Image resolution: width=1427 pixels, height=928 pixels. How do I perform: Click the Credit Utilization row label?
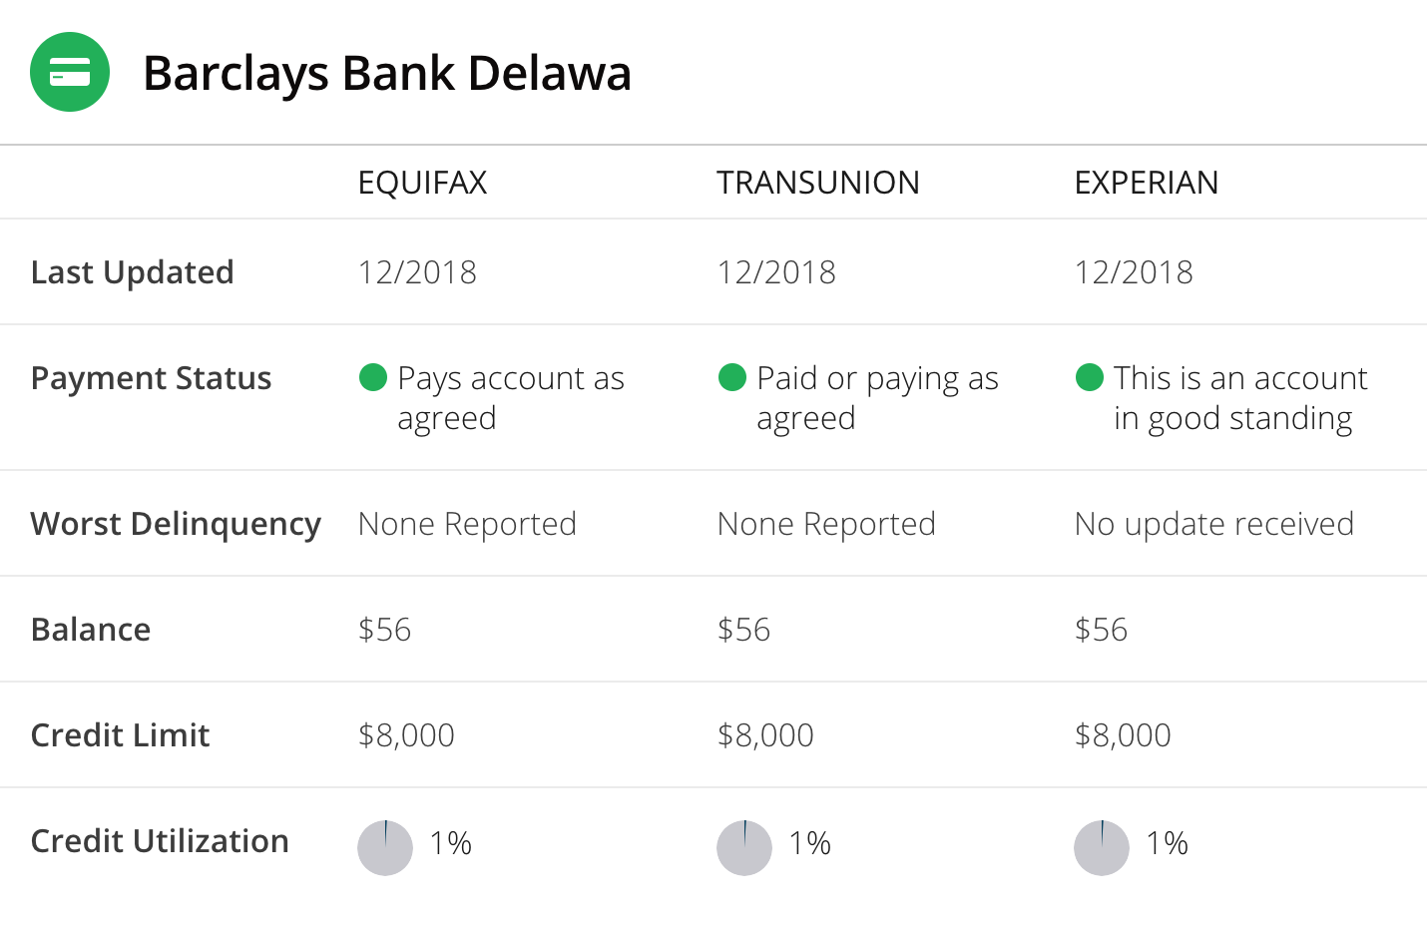coord(160,841)
